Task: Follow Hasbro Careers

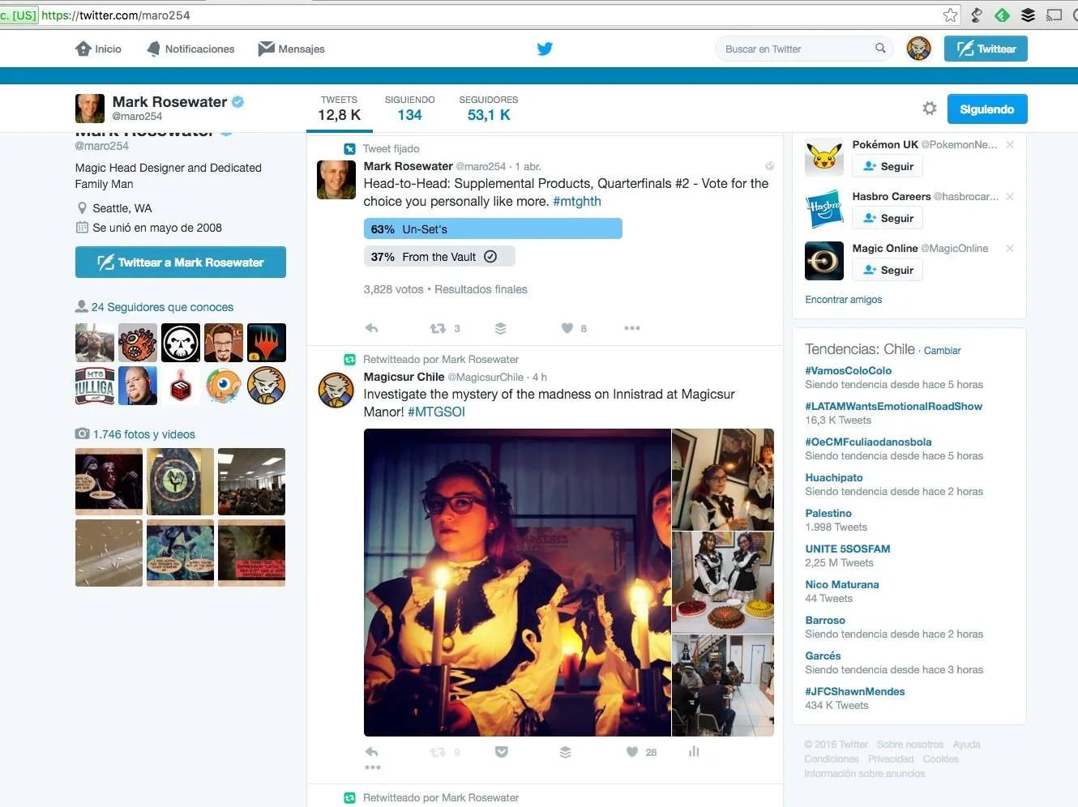Action: coord(888,218)
